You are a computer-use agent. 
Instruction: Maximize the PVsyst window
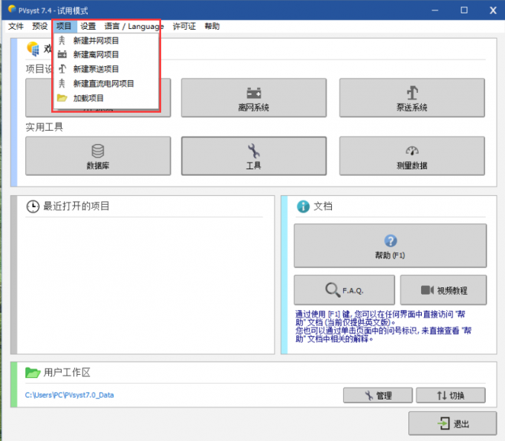(464, 10)
